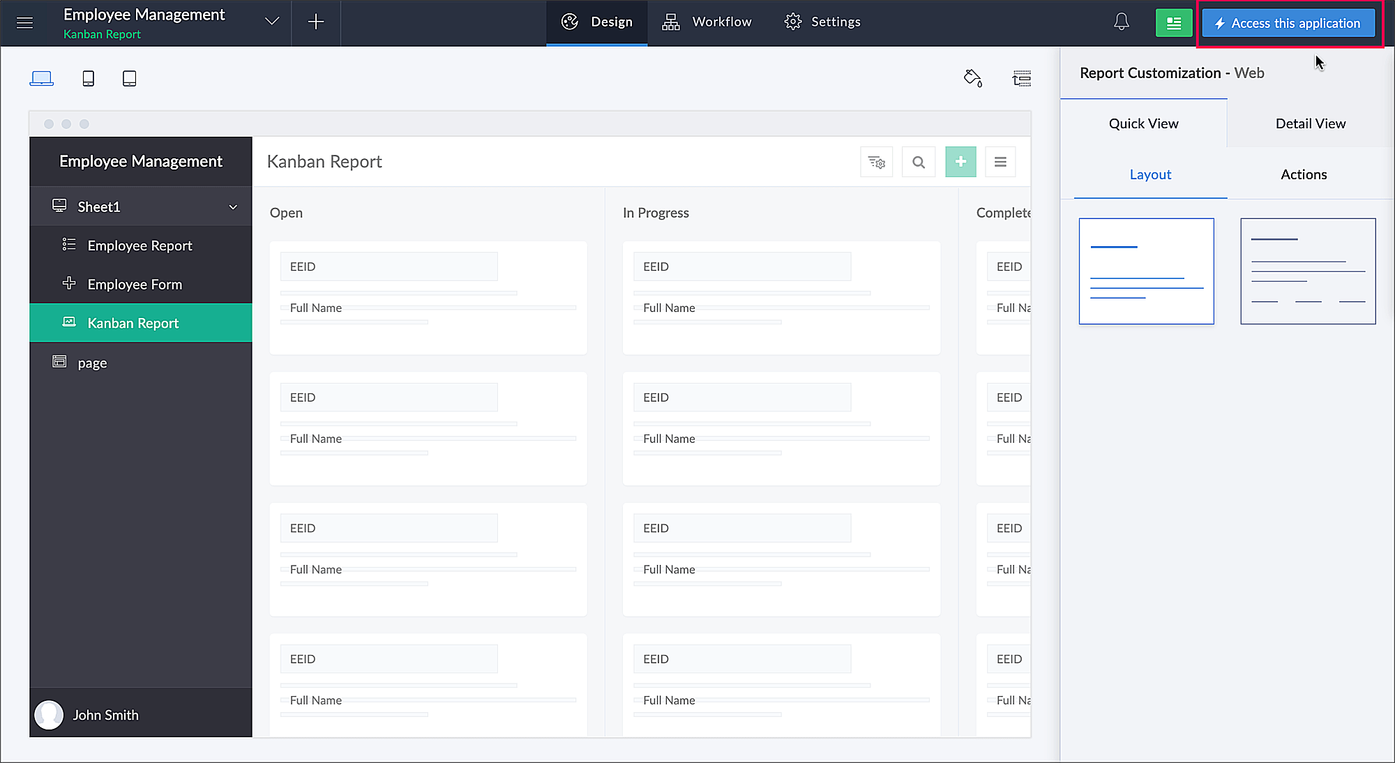Open the notifications bell

[1121, 22]
